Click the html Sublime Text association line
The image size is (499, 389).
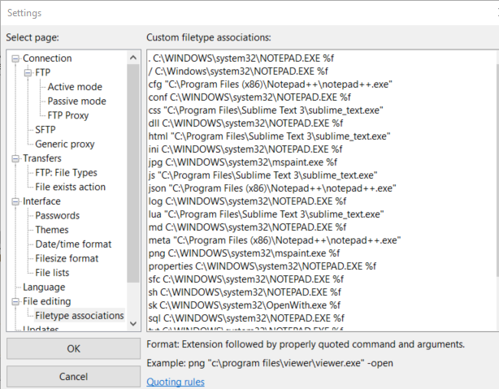[x=269, y=136]
